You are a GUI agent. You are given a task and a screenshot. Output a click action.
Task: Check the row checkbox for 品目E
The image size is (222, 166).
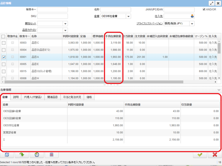click(x=4, y=64)
